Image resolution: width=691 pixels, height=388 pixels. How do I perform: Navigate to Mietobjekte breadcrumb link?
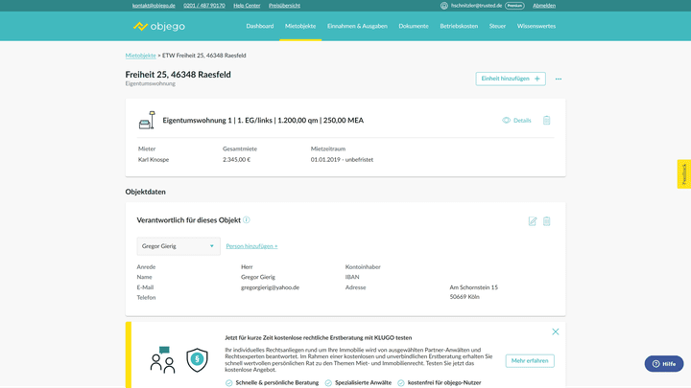coord(140,56)
